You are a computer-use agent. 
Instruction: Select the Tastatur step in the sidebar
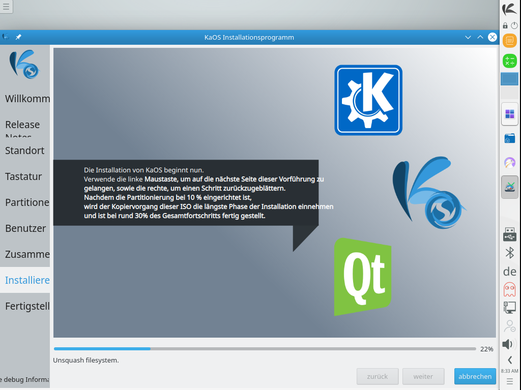click(23, 176)
